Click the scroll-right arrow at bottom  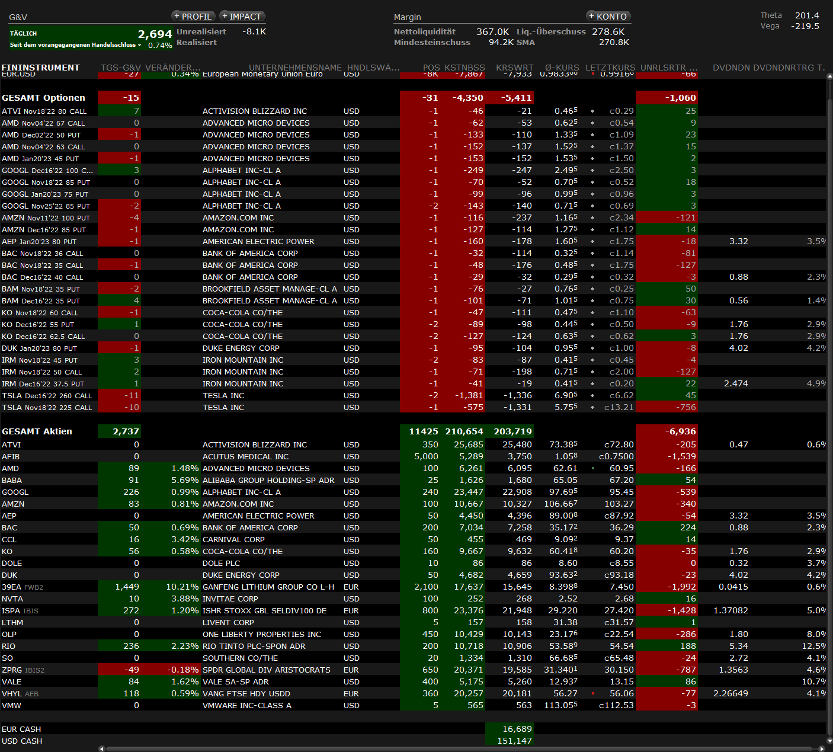coord(821,748)
